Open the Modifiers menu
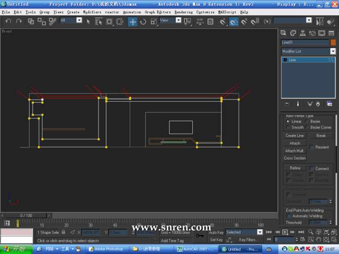 pos(92,12)
